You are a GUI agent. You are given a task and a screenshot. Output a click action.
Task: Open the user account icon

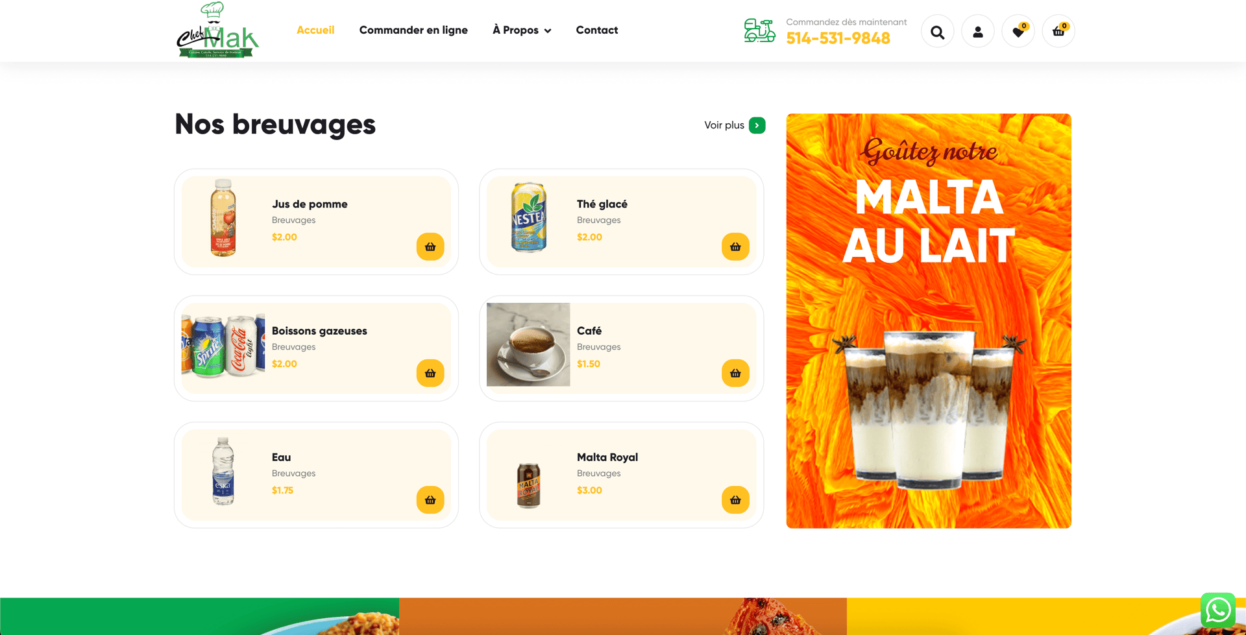click(977, 31)
